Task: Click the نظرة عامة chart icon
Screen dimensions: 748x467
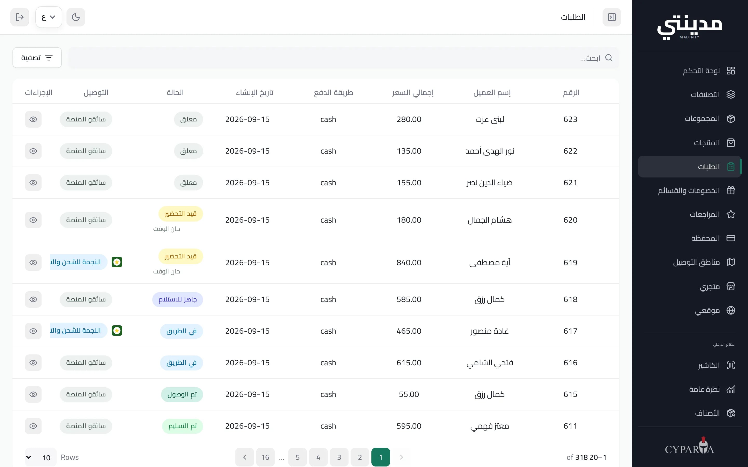Action: (731, 389)
